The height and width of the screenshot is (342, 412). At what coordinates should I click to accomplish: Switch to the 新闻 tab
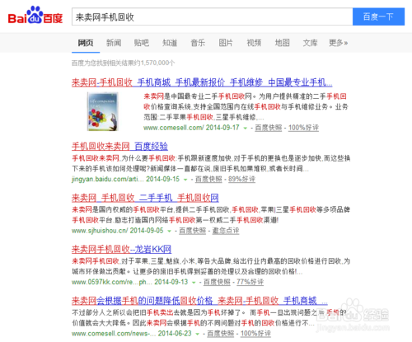coord(114,43)
